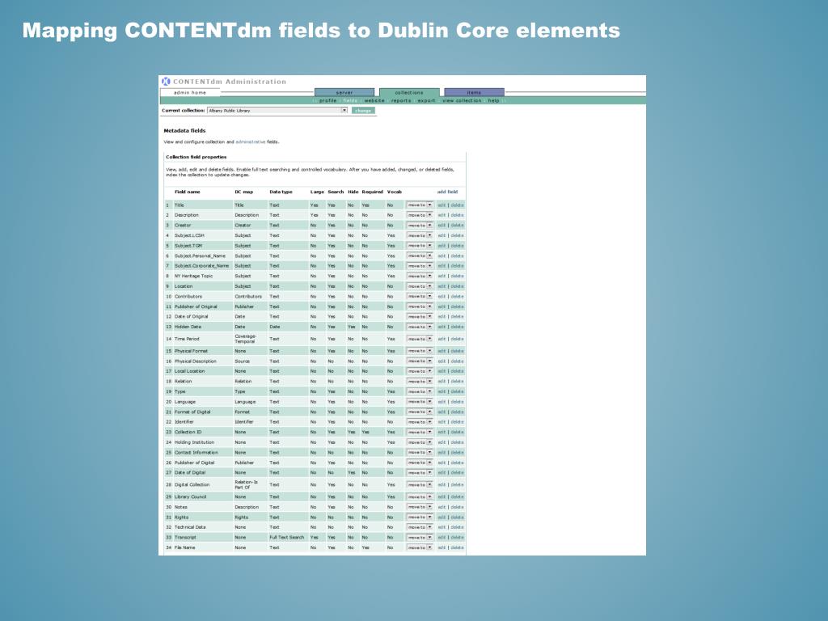The width and height of the screenshot is (828, 621).
Task: Edit the Creator field
Action: click(x=441, y=225)
